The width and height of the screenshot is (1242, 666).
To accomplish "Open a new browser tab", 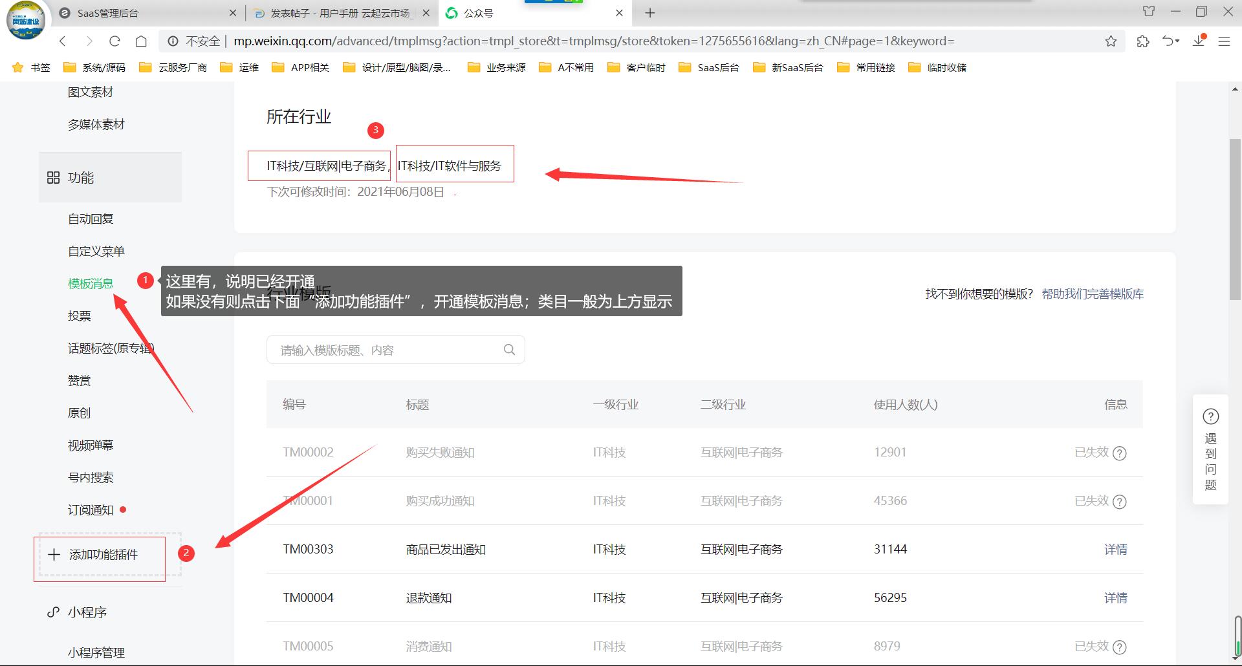I will [650, 13].
